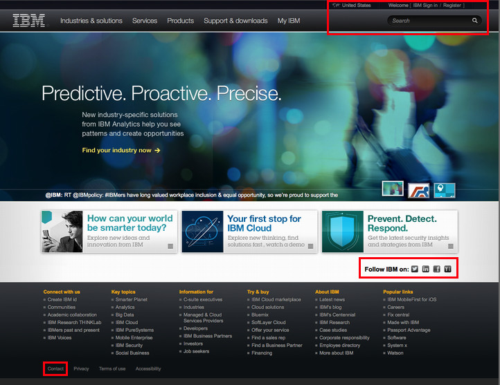Select third hero carousel thumbnail

tap(445, 191)
